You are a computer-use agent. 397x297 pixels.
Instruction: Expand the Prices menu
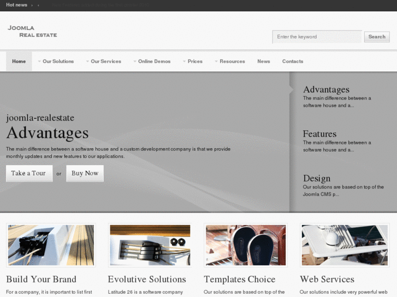click(x=193, y=61)
